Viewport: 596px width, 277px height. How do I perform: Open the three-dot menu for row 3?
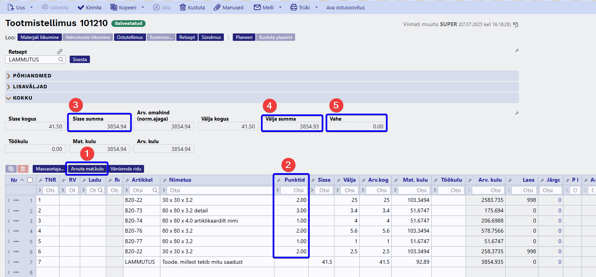[16, 221]
